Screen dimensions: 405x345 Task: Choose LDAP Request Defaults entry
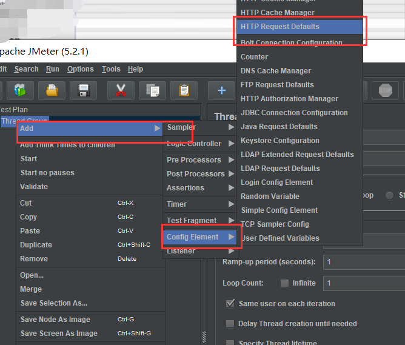click(300, 169)
